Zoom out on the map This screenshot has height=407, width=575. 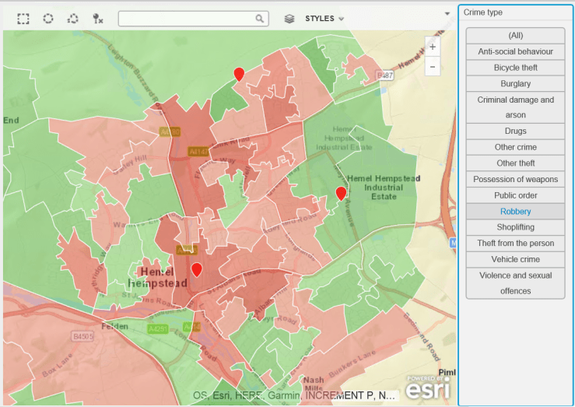click(433, 67)
